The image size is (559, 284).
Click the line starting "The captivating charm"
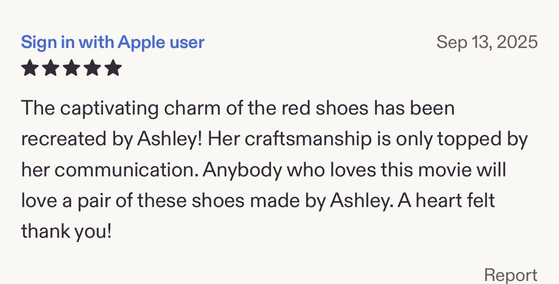point(238,109)
